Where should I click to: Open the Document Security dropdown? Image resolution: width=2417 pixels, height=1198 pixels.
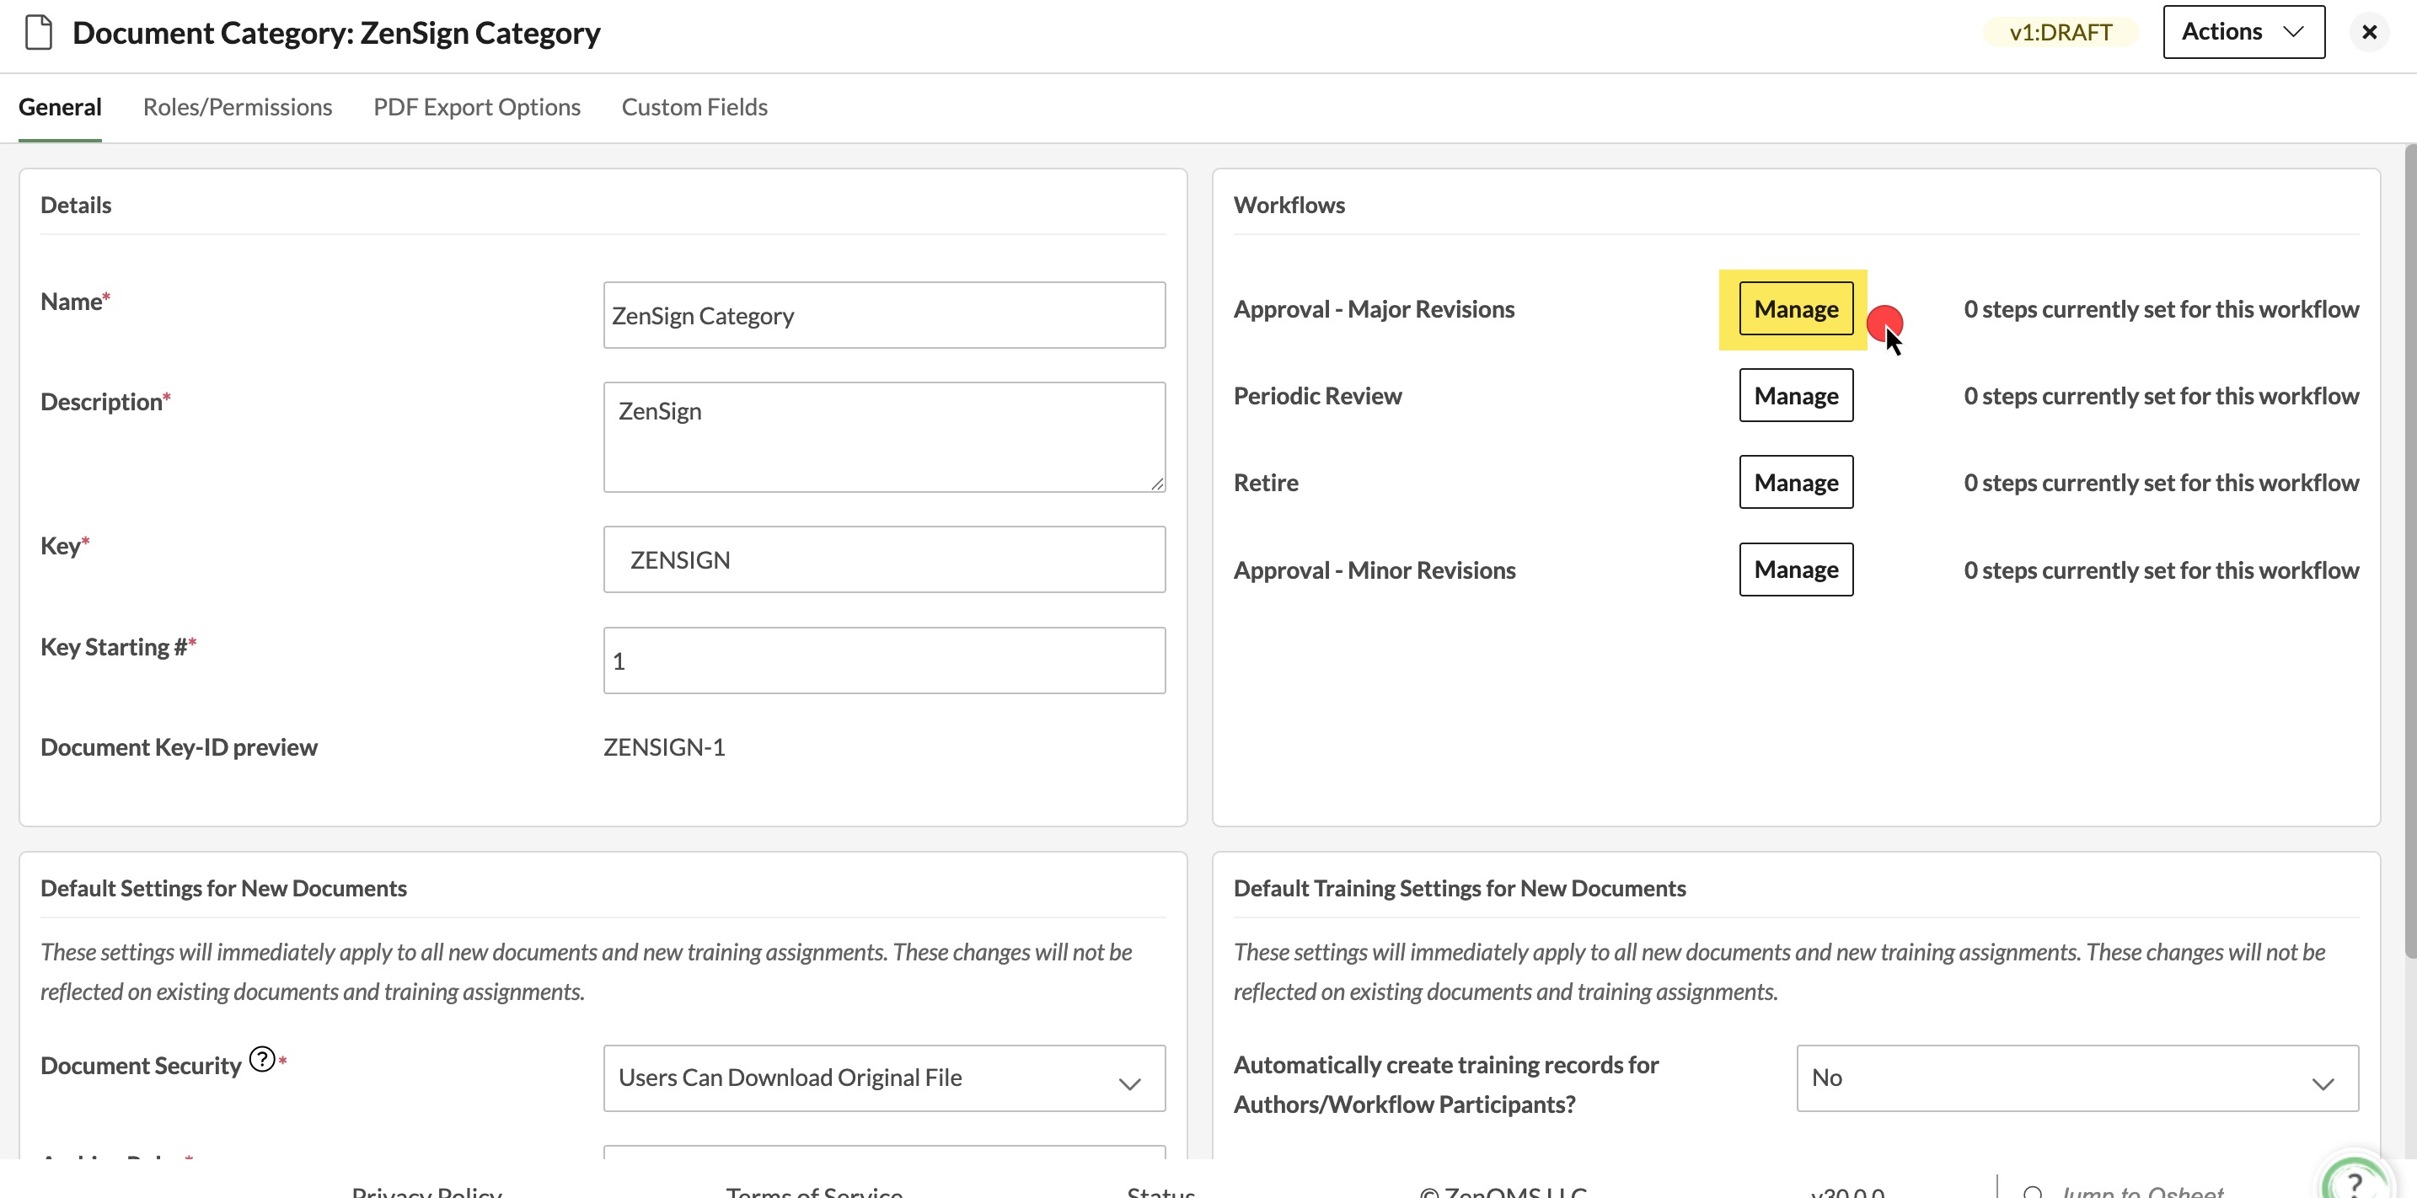[884, 1078]
